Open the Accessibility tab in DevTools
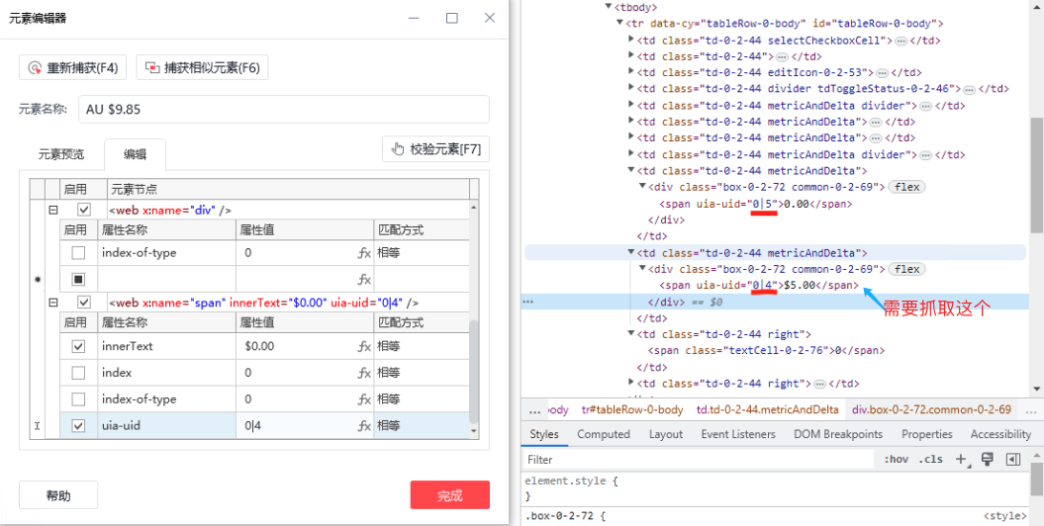Screen dimensions: 1044x526 (x=1000, y=434)
